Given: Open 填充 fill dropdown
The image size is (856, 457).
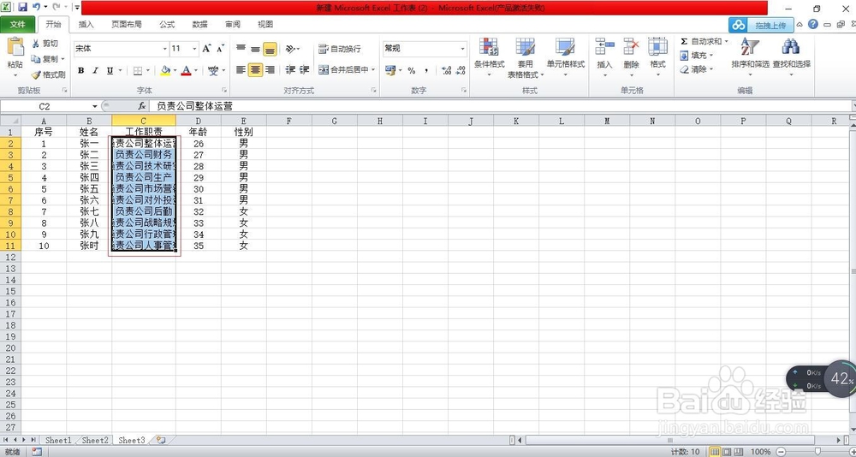Looking at the screenshot, I should tap(697, 55).
